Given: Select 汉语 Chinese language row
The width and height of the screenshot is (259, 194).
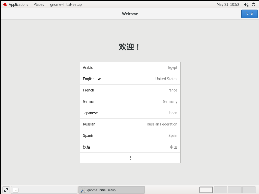Looking at the screenshot, I should coord(130,147).
